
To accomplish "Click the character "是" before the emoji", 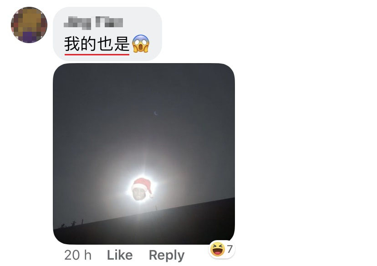I will coord(122,44).
